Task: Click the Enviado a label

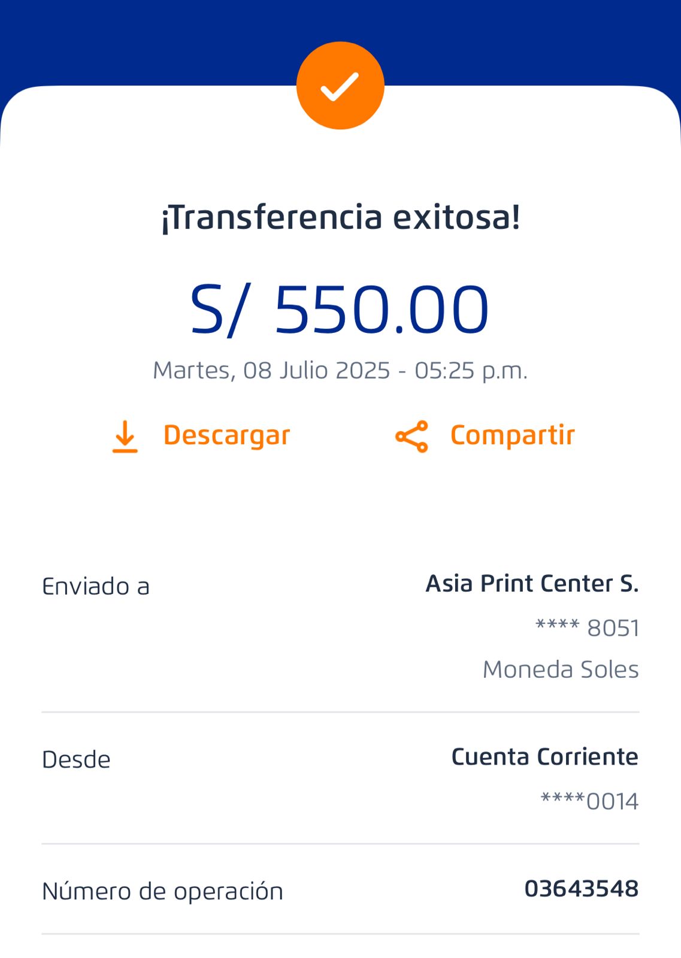Action: (x=96, y=587)
